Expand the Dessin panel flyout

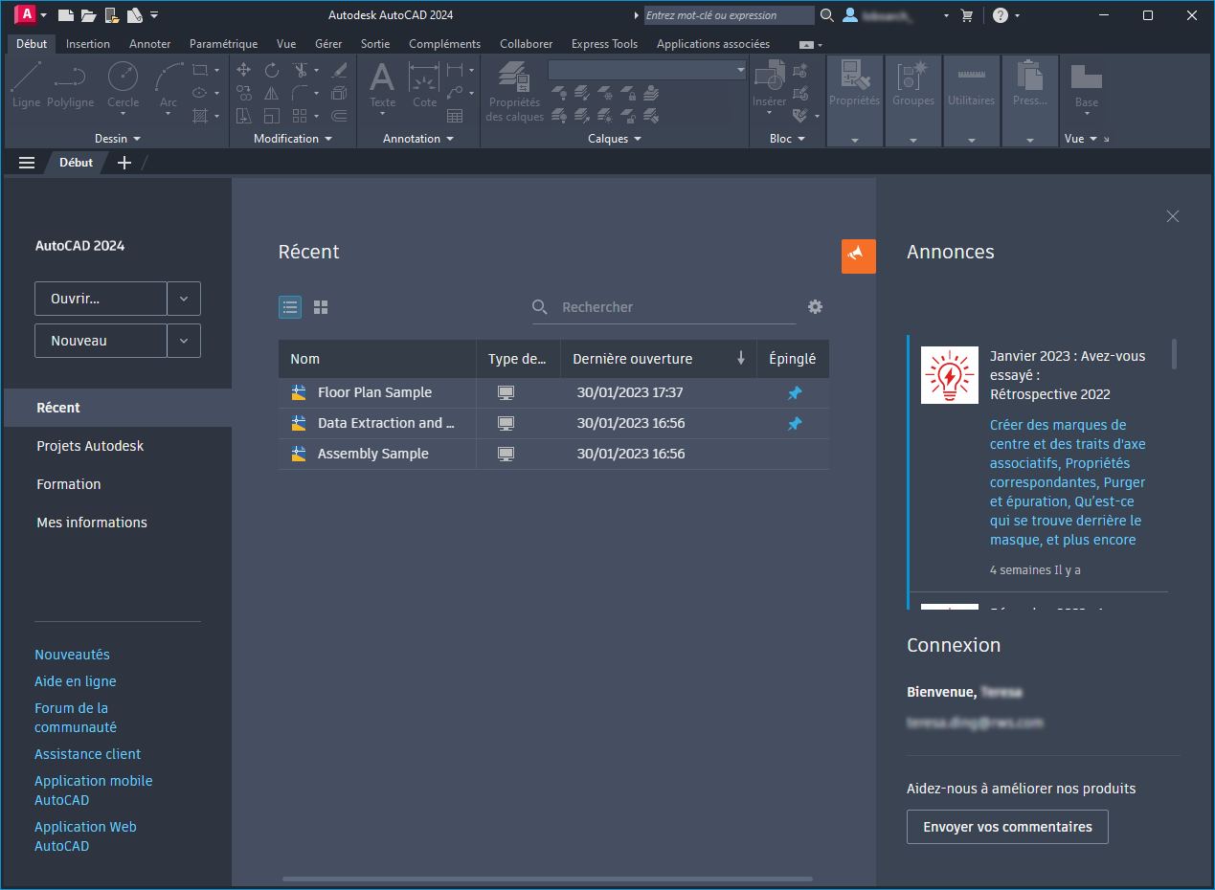[x=118, y=139]
